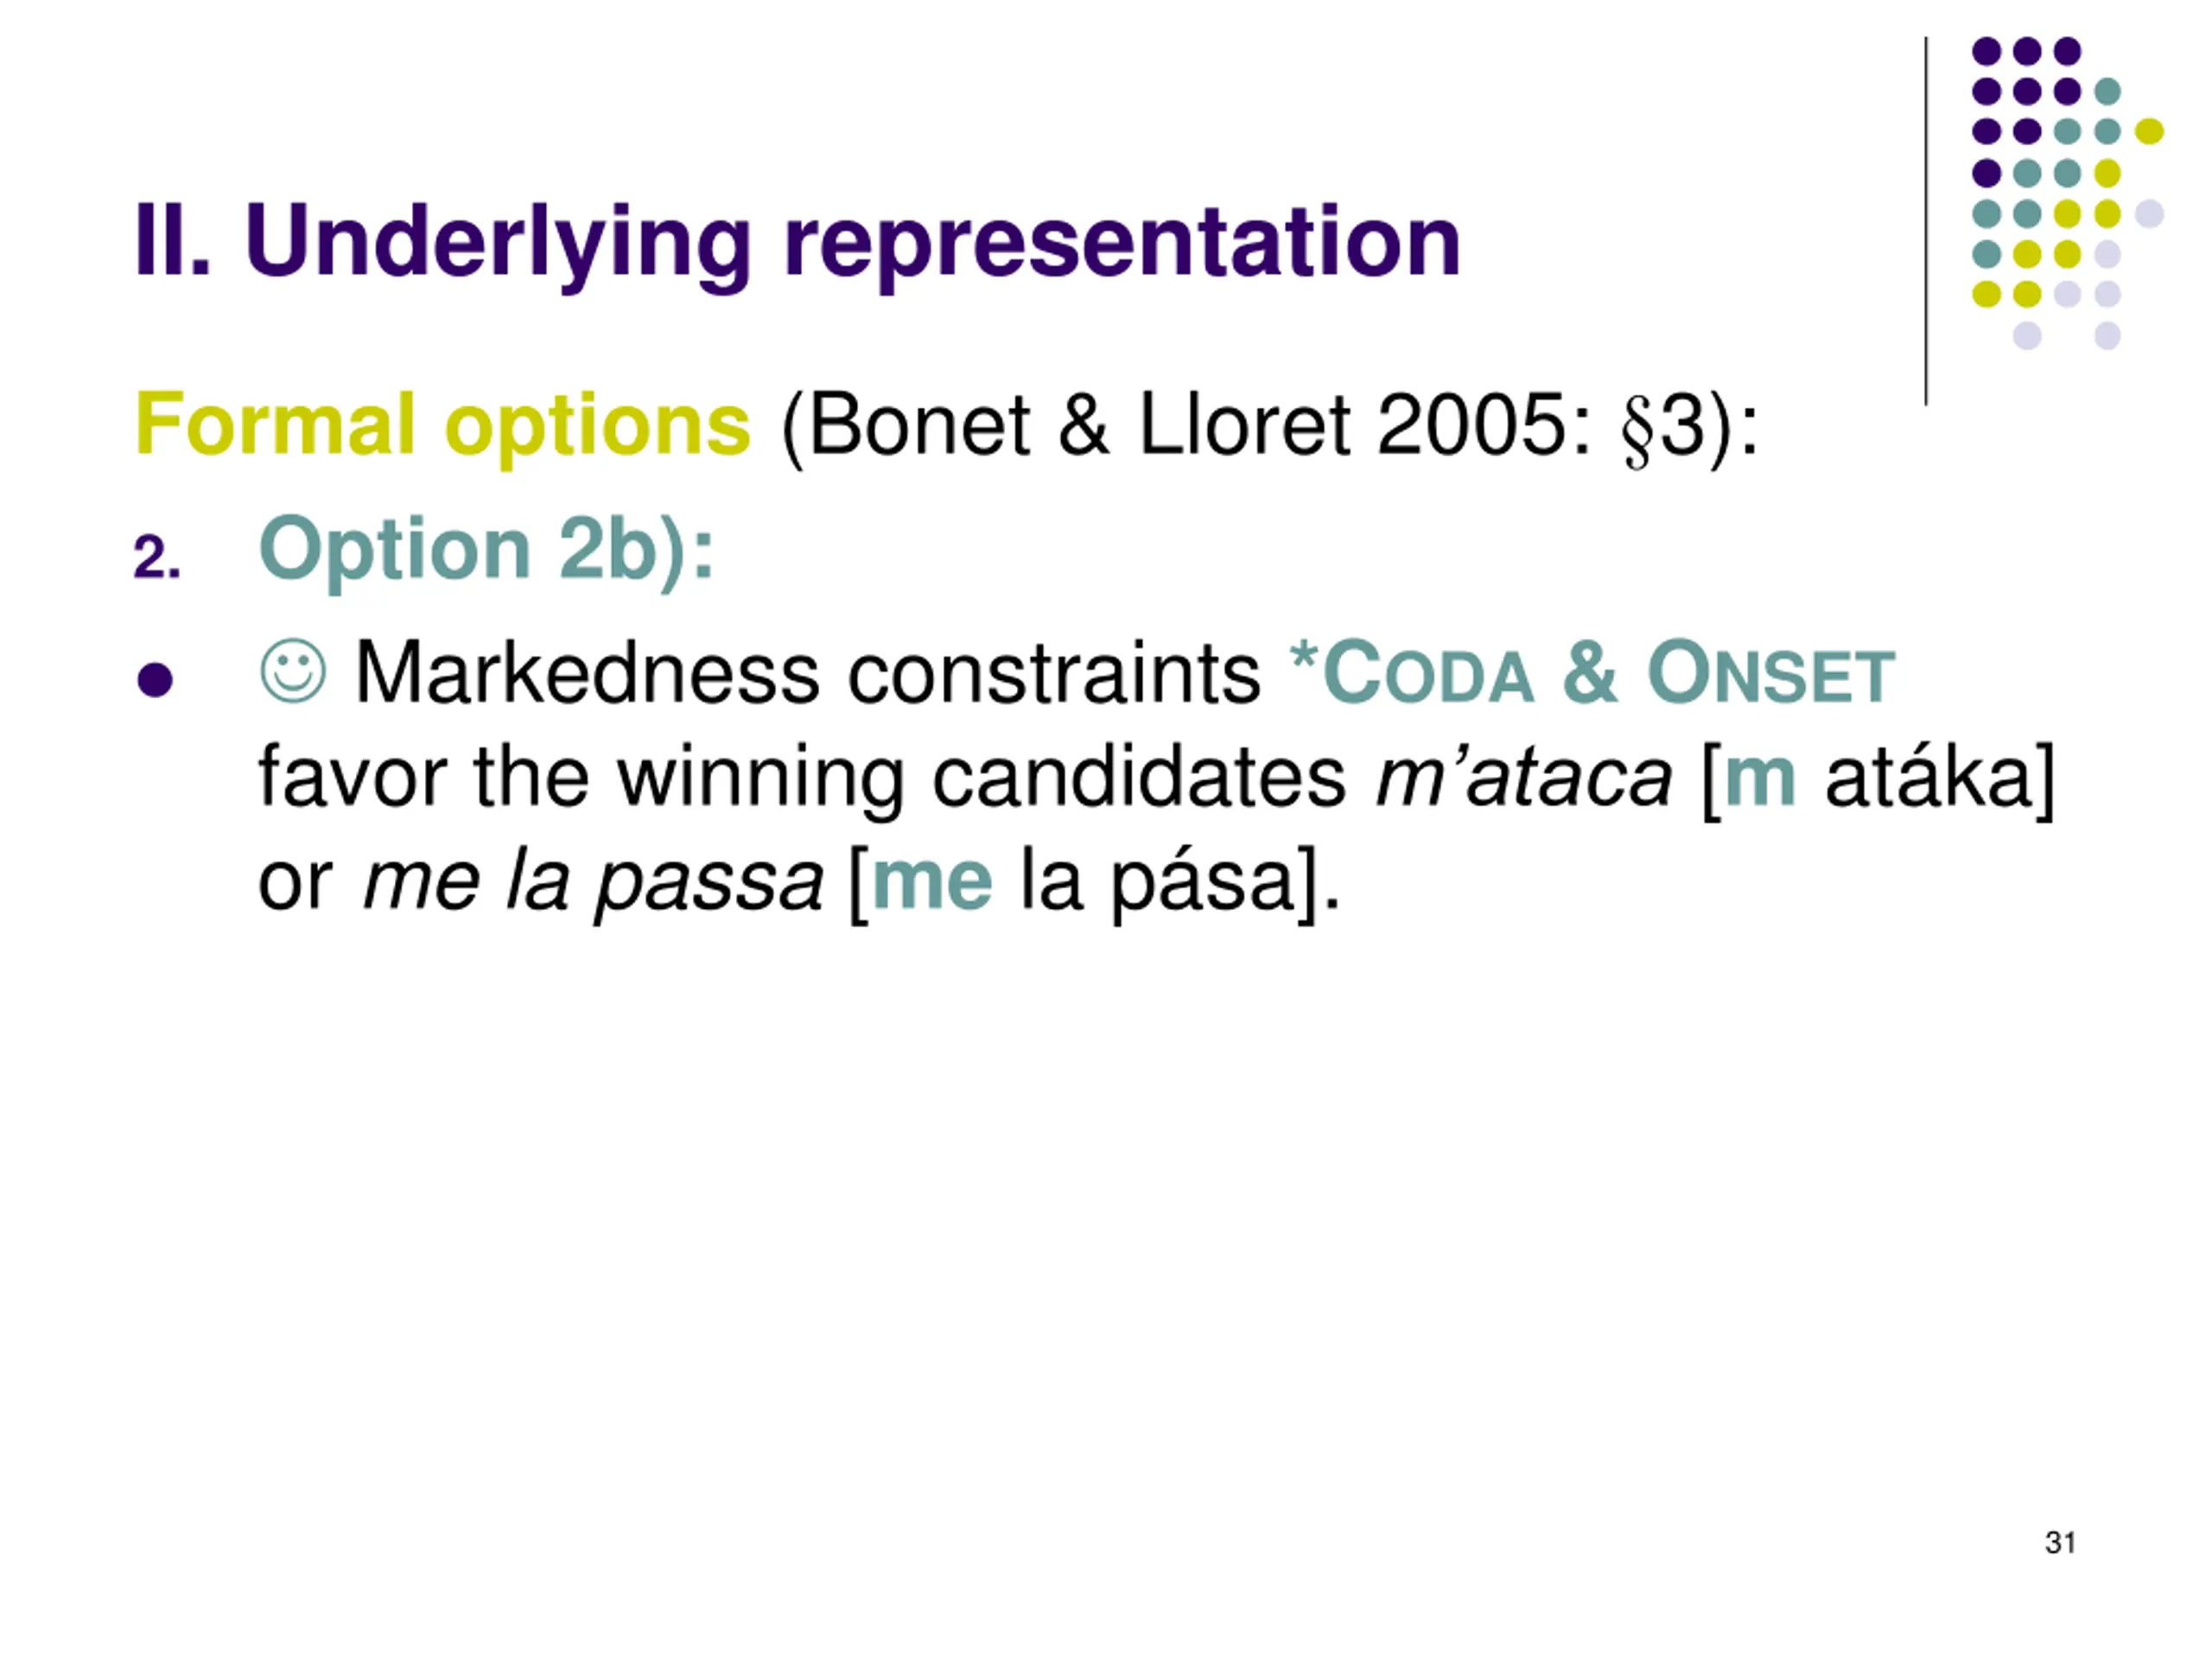Click the list number '2.'
This screenshot has width=2212, height=1659.
(157, 557)
